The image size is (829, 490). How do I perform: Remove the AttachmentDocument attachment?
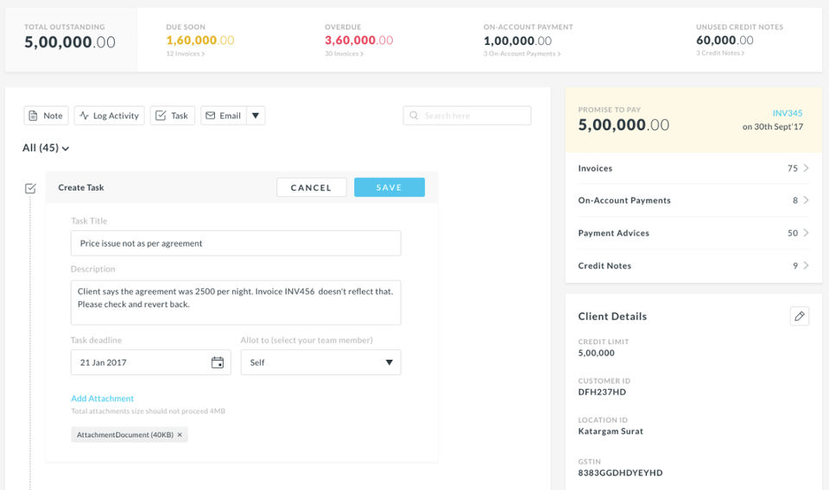(x=180, y=435)
